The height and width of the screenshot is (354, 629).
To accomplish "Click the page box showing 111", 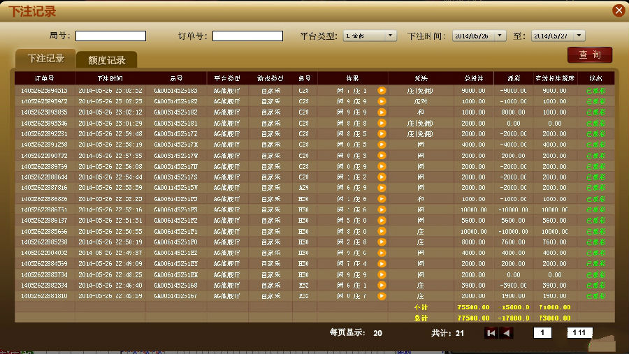I will 579,333.
